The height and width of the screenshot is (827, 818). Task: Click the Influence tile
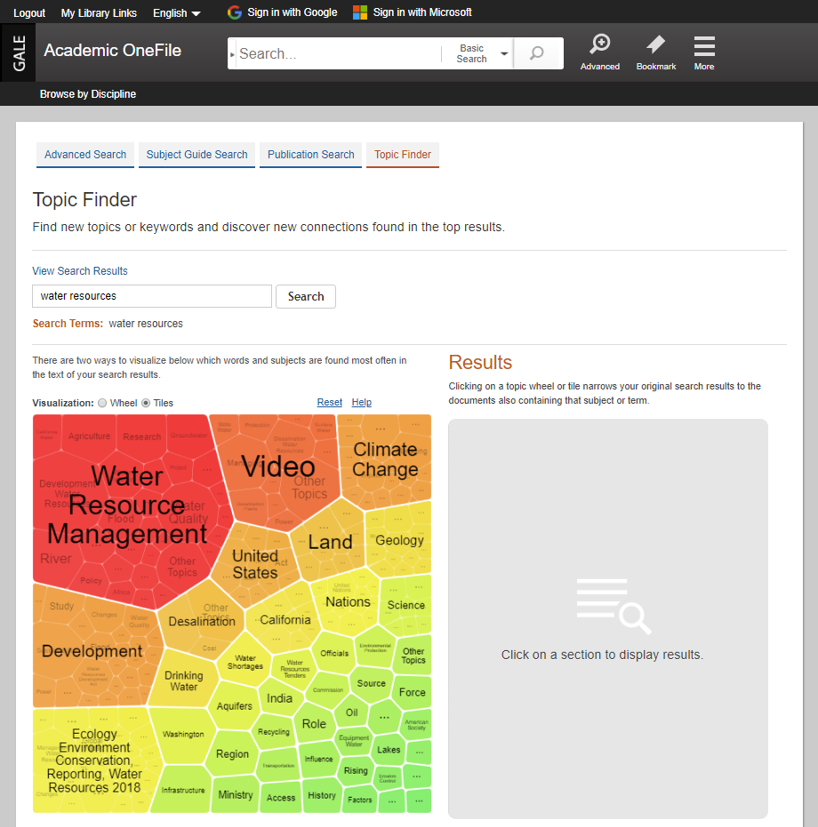click(x=318, y=759)
